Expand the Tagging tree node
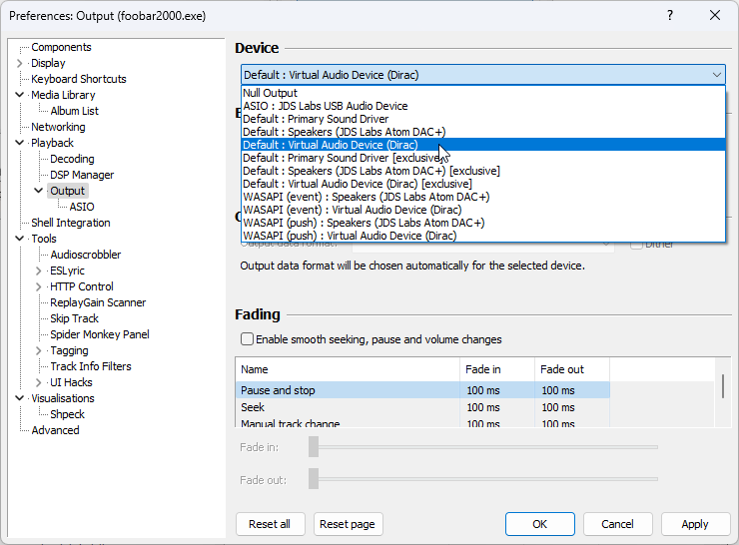Viewport: 739px width, 545px height. click(x=39, y=350)
